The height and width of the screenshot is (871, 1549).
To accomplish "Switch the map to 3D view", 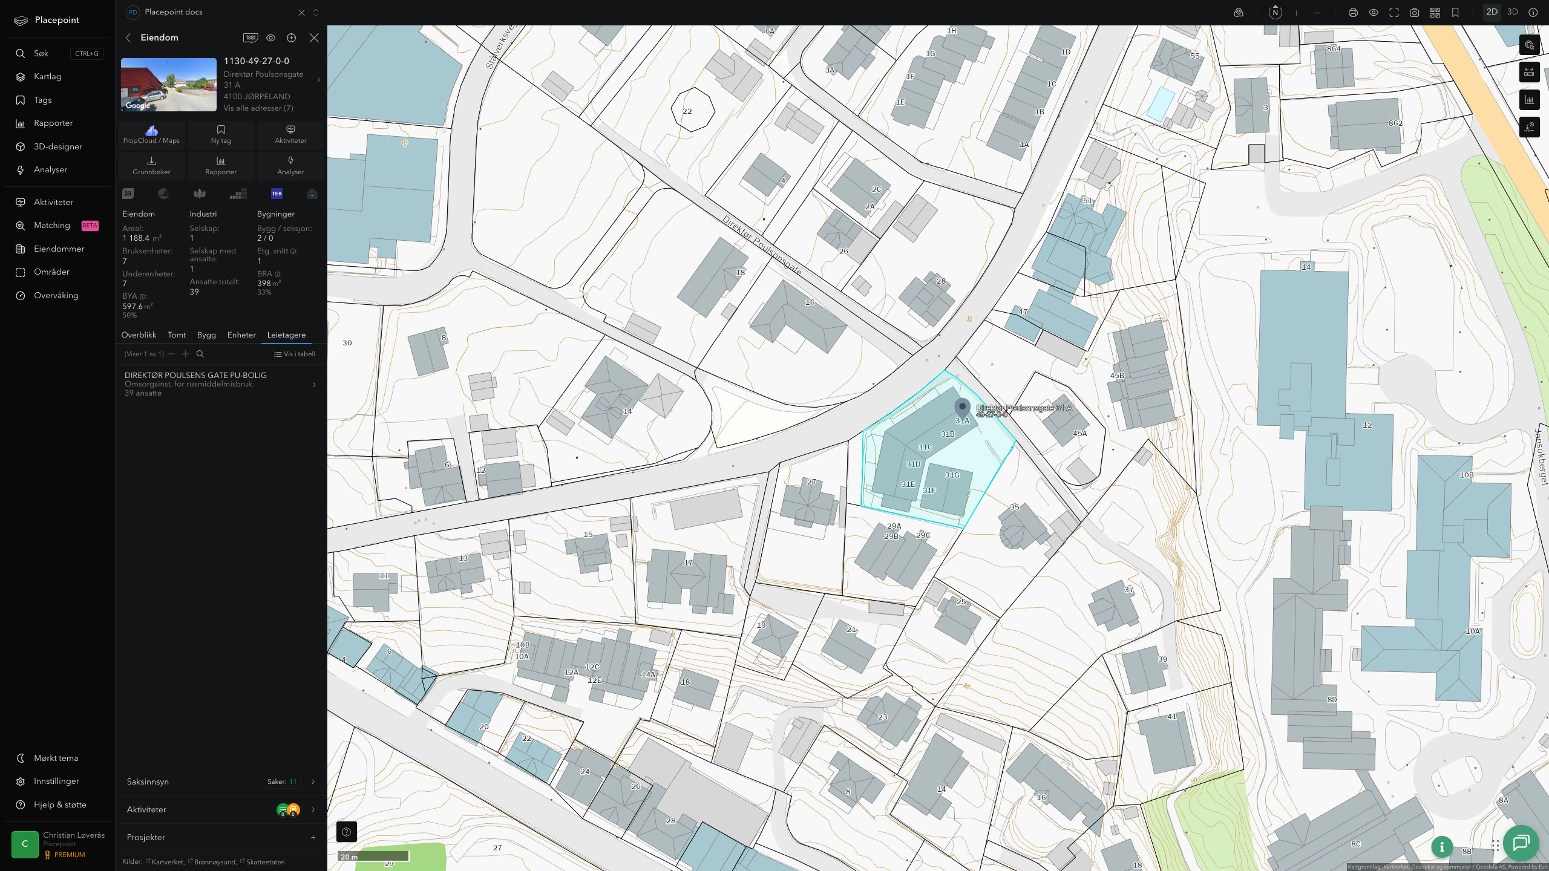I will 1513,12.
